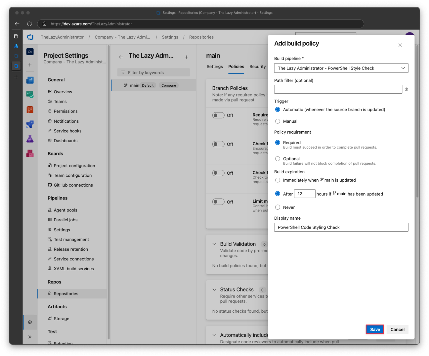Screen dimensions: 429x356
Task: Close the Add build policy panel
Action: pos(400,45)
